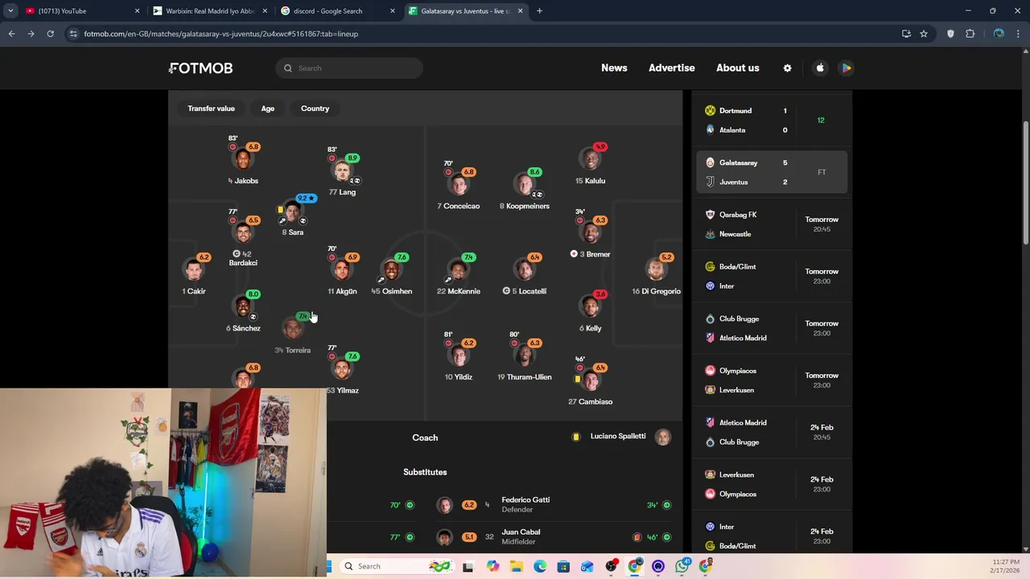Open the About us menu item

pos(738,68)
